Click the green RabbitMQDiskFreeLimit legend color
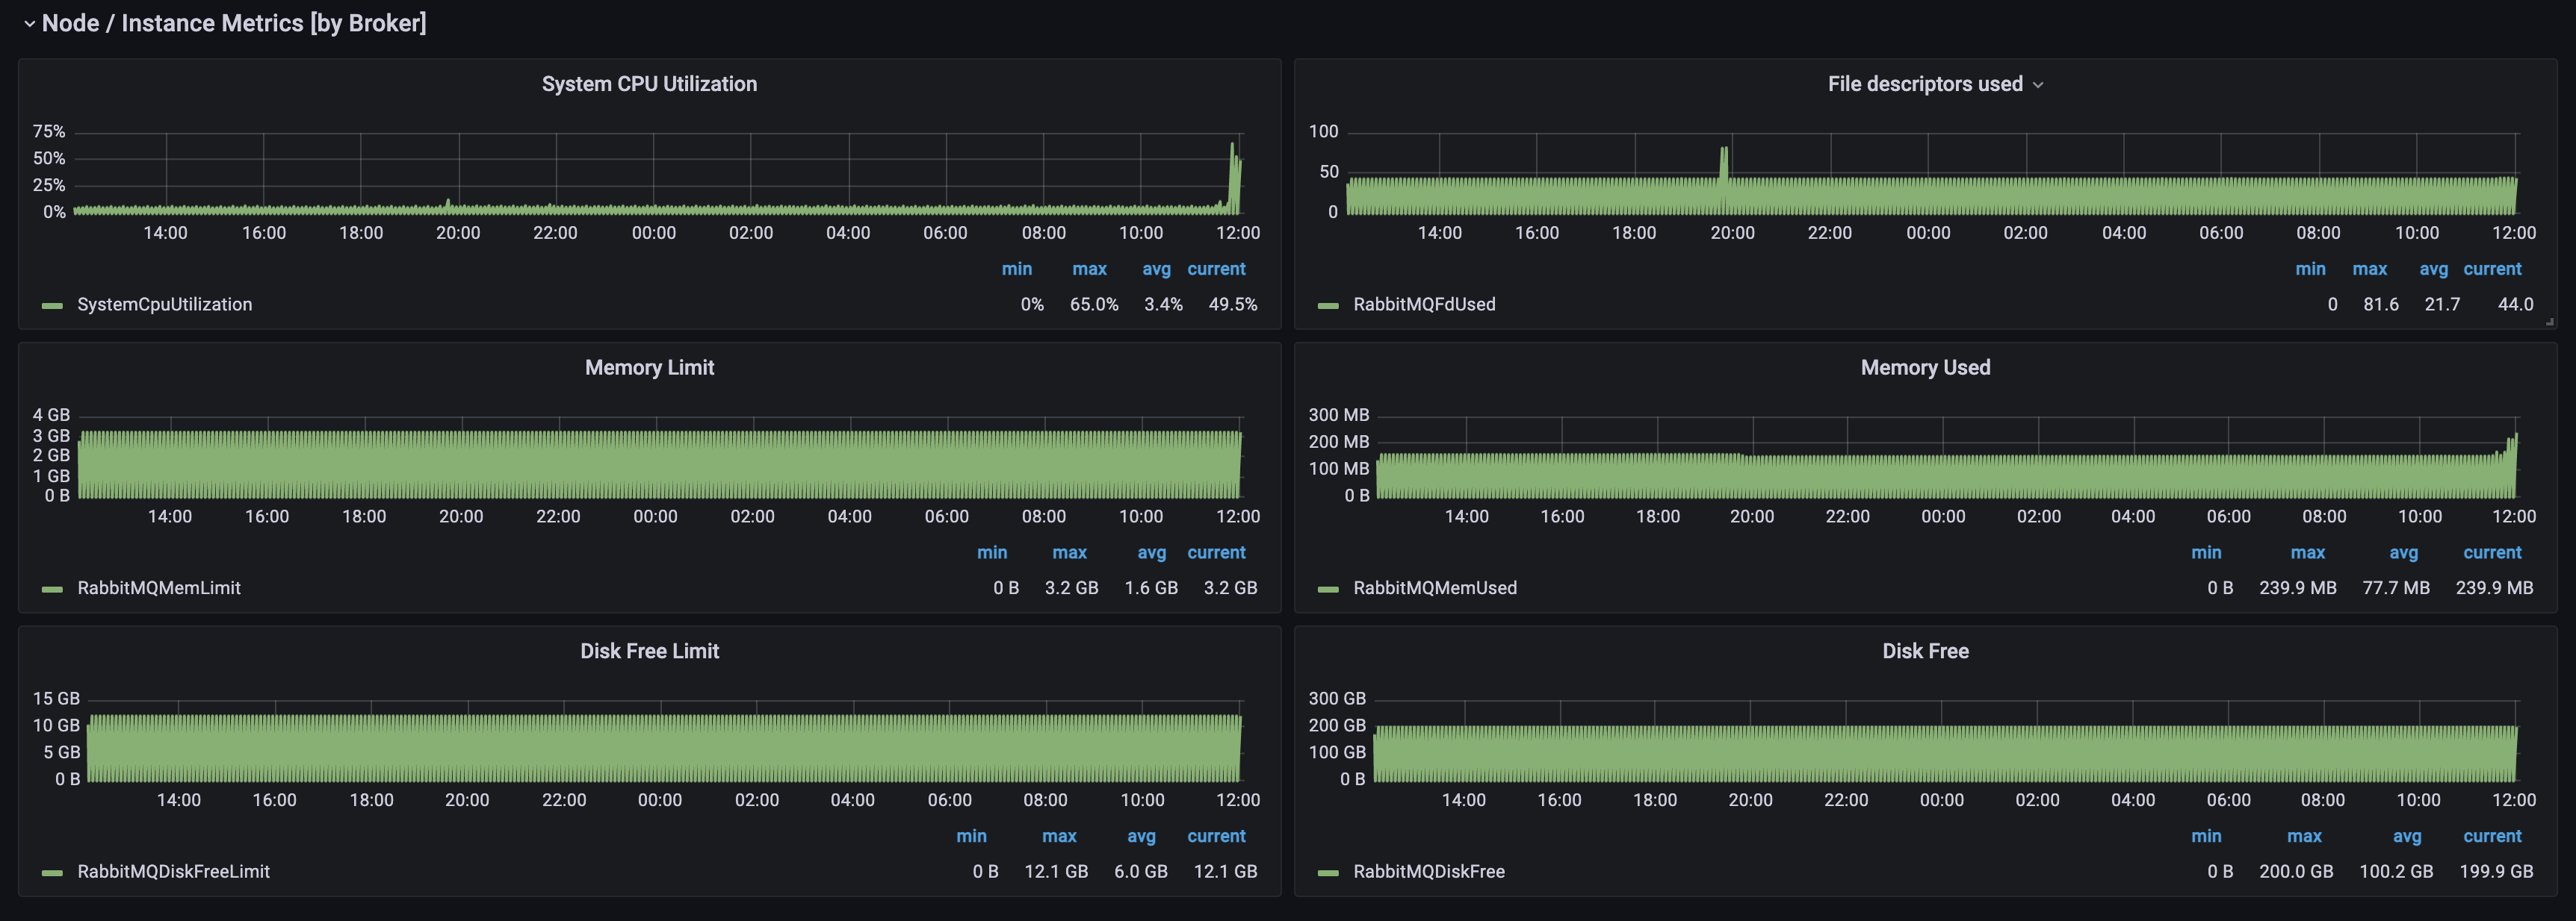The image size is (2576, 921). pos(52,873)
